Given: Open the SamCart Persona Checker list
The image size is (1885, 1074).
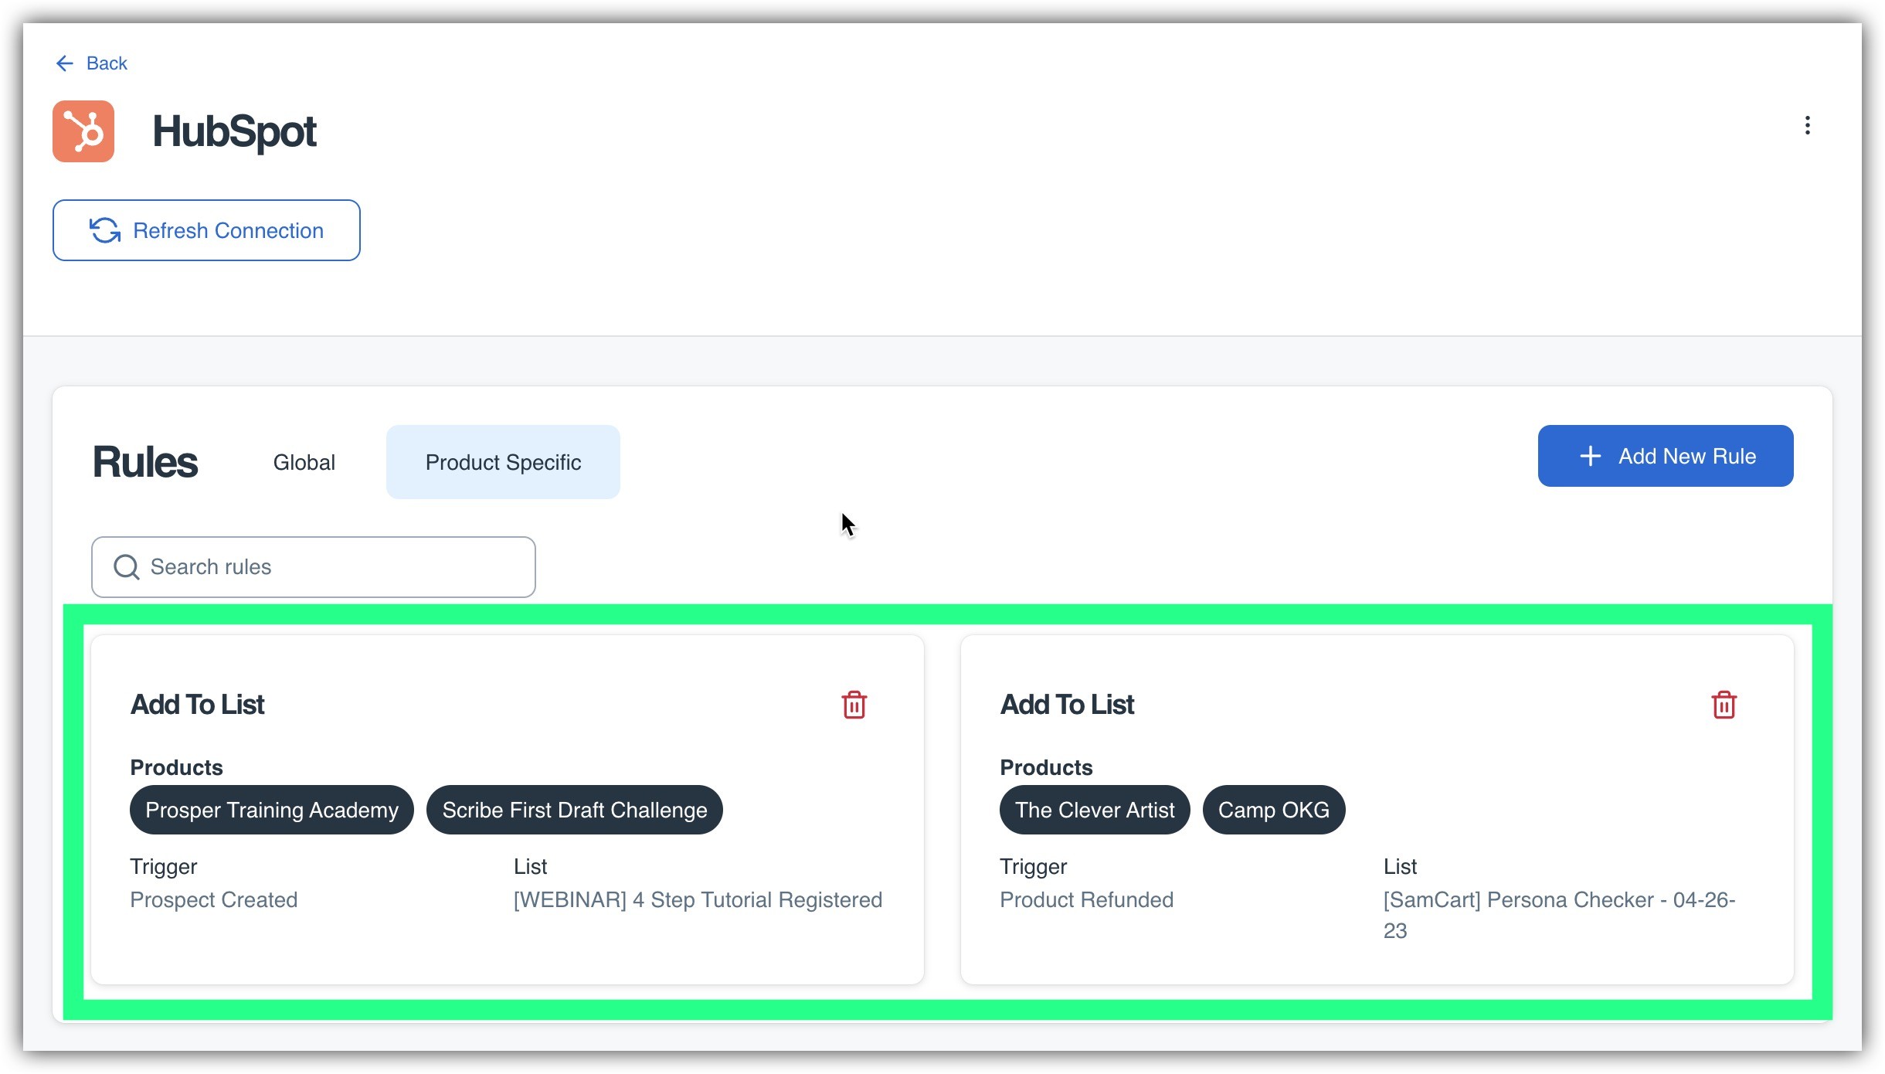Looking at the screenshot, I should (x=1559, y=900).
